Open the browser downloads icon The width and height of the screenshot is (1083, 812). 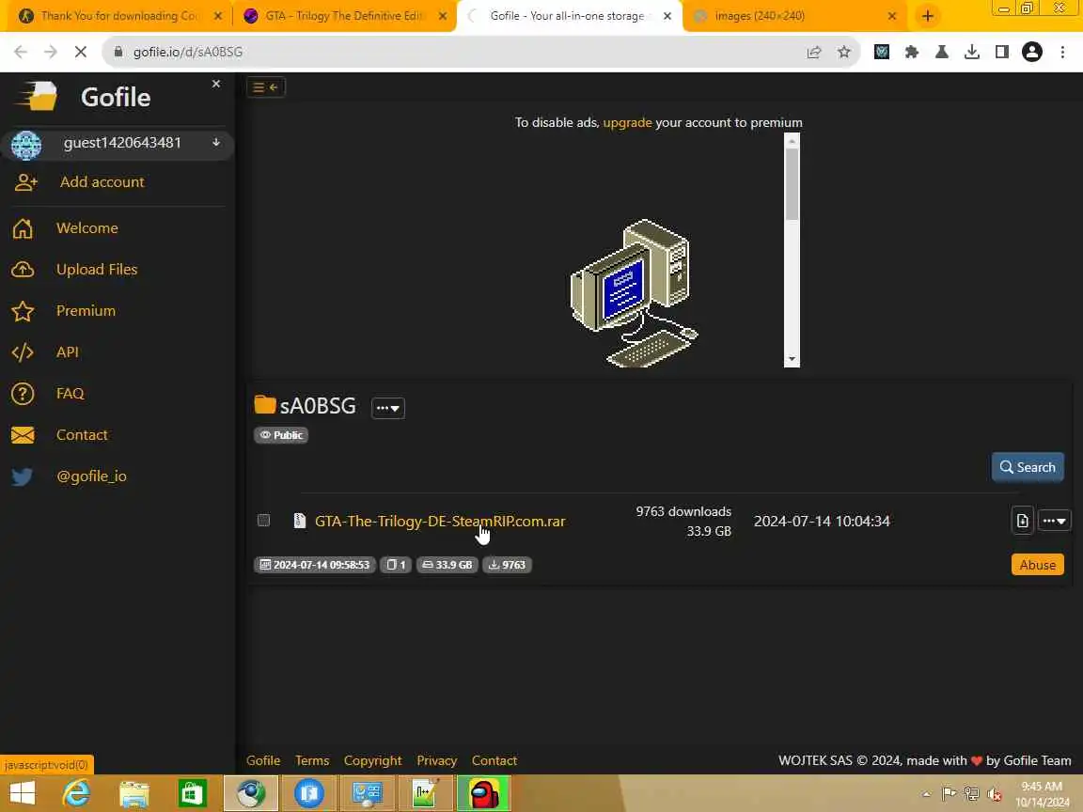coord(972,52)
